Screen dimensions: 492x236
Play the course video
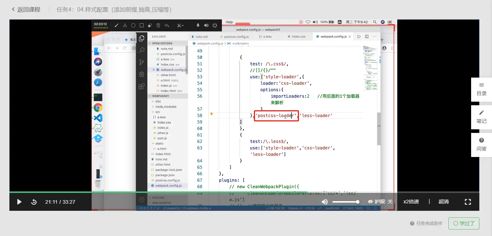[x=19, y=202]
